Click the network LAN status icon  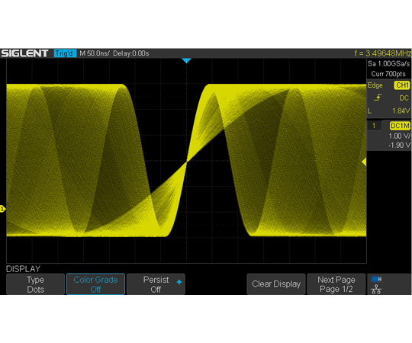(x=376, y=289)
